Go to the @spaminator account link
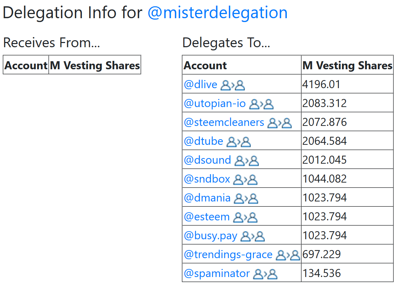The width and height of the screenshot is (404, 291). tap(217, 273)
